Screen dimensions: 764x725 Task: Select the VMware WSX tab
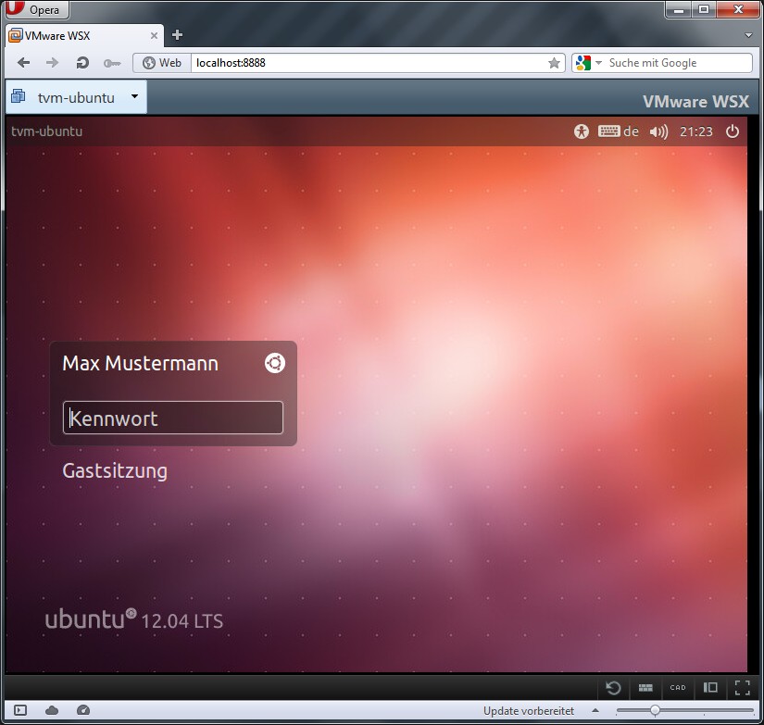pyautogui.click(x=82, y=35)
